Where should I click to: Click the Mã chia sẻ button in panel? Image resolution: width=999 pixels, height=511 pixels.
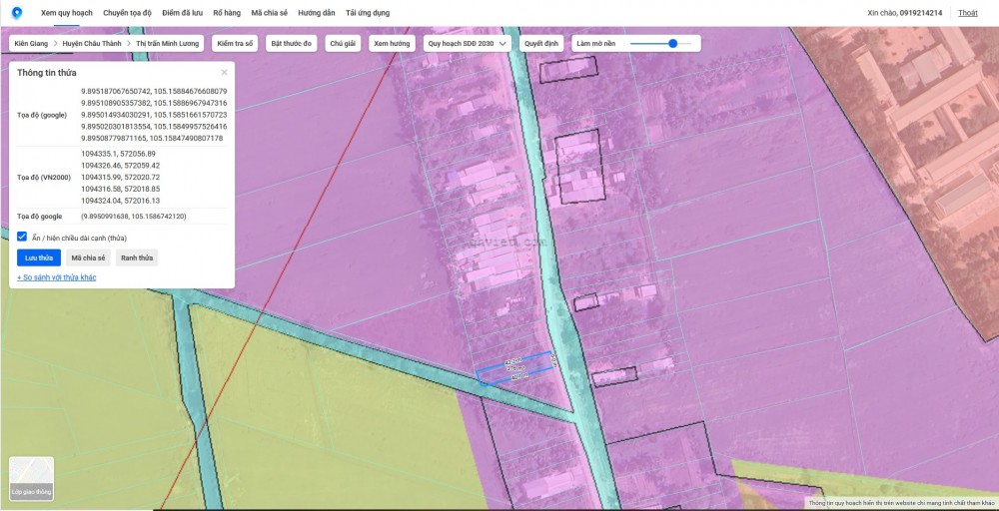[x=88, y=258]
